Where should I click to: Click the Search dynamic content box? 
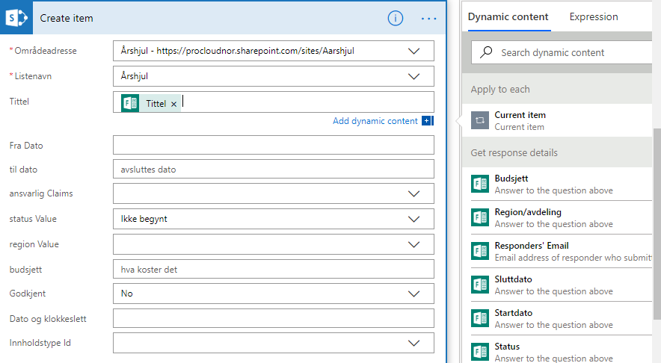[568, 53]
